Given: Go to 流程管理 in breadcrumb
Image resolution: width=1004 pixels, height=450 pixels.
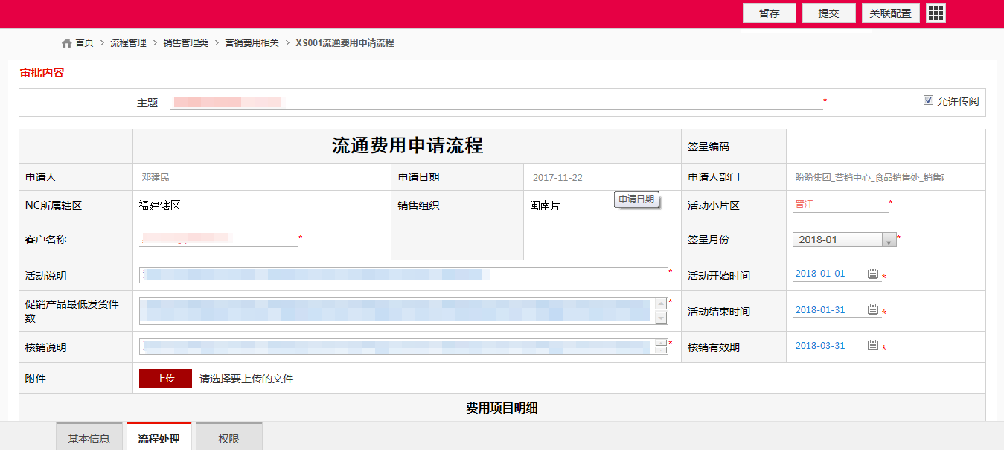Looking at the screenshot, I should (x=128, y=43).
